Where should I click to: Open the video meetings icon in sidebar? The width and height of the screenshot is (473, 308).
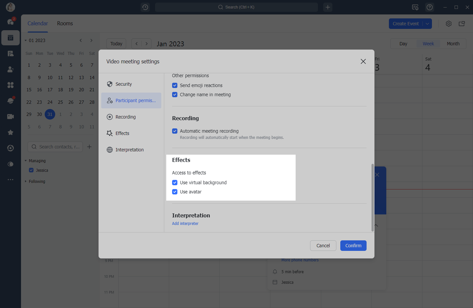(10, 116)
